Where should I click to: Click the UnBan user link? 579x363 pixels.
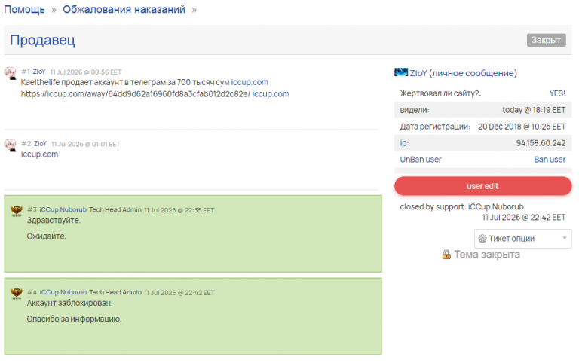(421, 160)
